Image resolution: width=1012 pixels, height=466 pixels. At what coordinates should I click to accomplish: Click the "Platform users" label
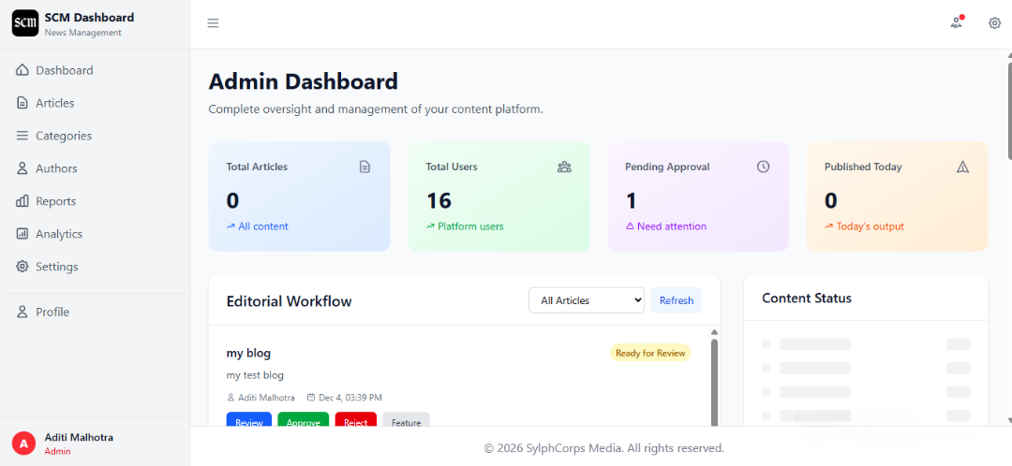pos(470,226)
